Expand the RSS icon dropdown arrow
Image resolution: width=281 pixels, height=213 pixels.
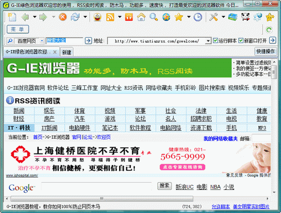coord(120,17)
